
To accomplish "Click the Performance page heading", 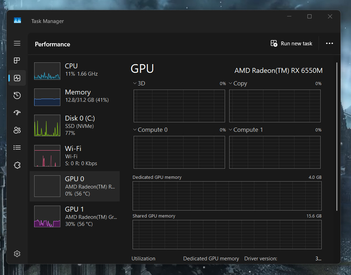I will [52, 44].
